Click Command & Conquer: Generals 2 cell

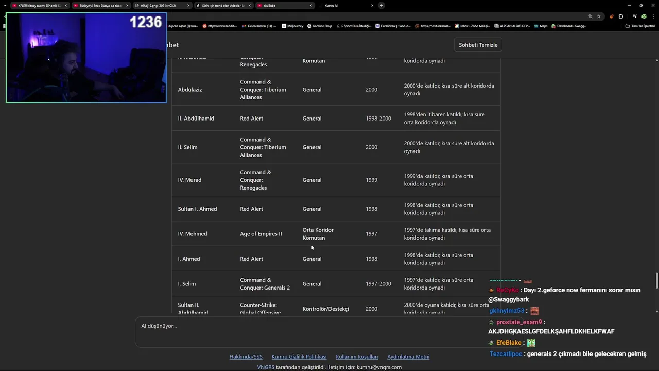coord(265,284)
